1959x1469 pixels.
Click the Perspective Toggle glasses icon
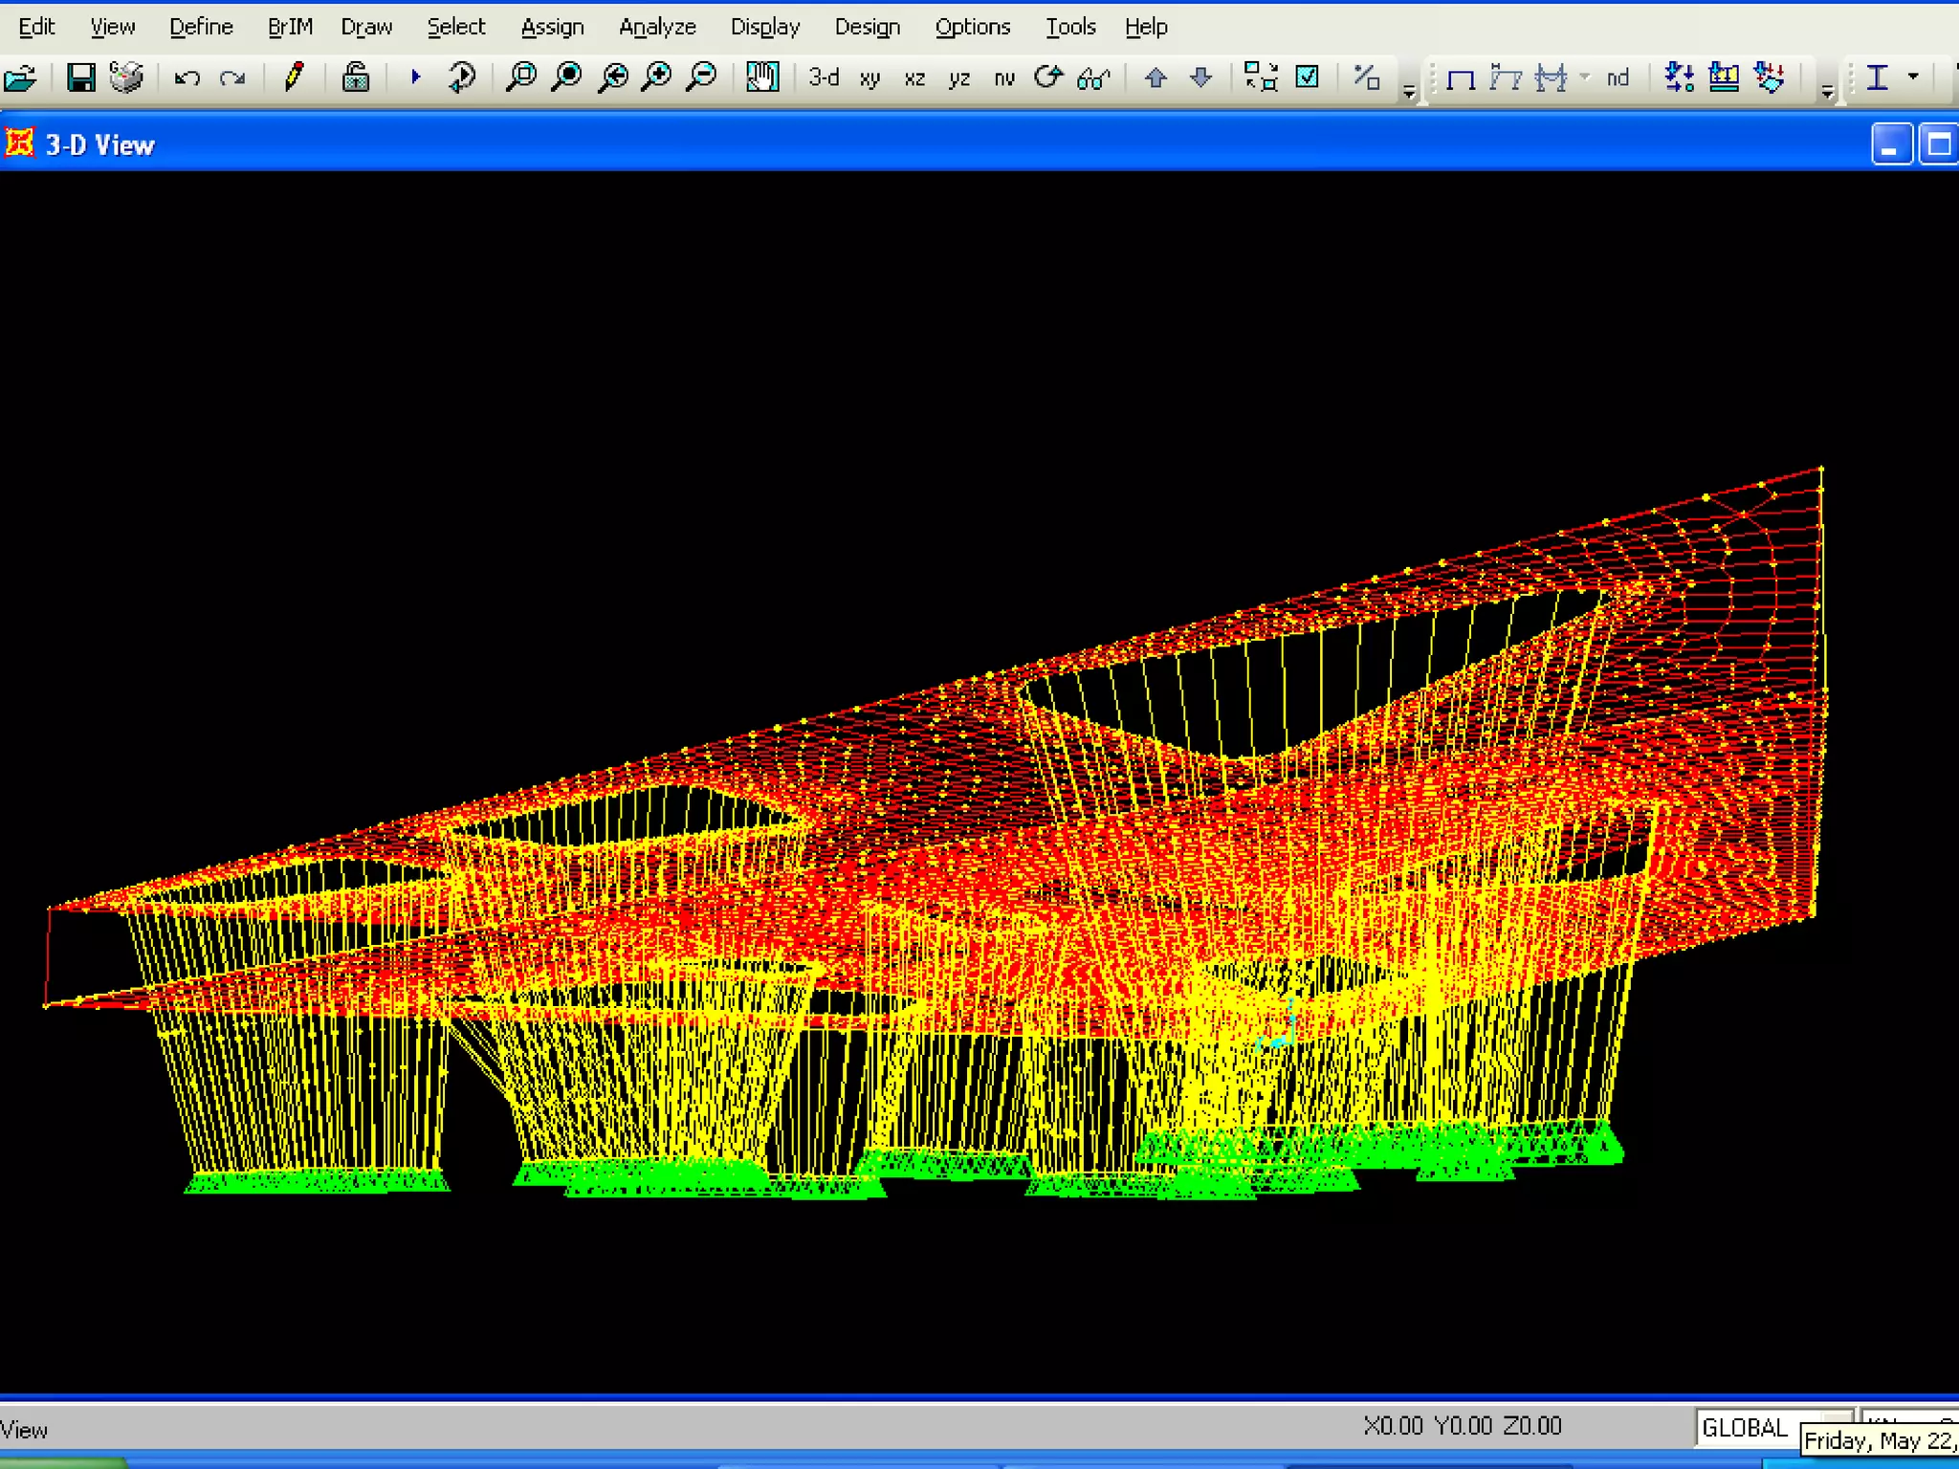(x=1092, y=78)
